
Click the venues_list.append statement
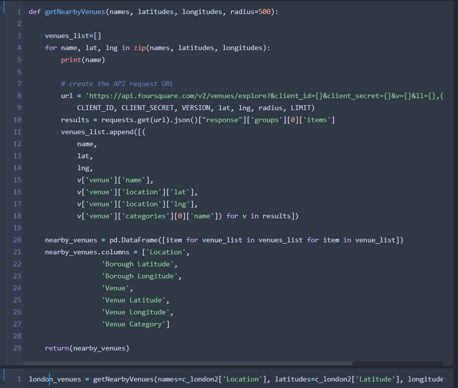point(99,132)
